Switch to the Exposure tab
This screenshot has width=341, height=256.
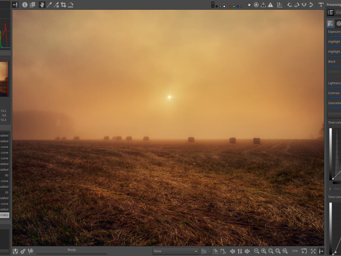coord(330,24)
